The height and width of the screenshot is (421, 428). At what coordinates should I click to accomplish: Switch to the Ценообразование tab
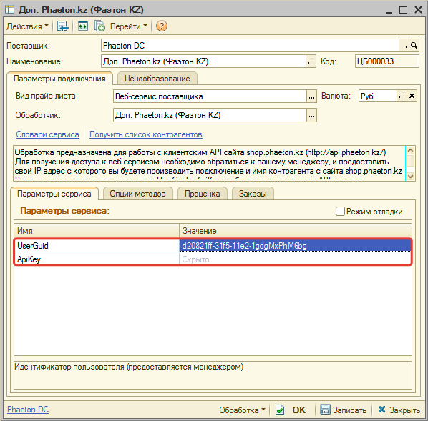[157, 79]
